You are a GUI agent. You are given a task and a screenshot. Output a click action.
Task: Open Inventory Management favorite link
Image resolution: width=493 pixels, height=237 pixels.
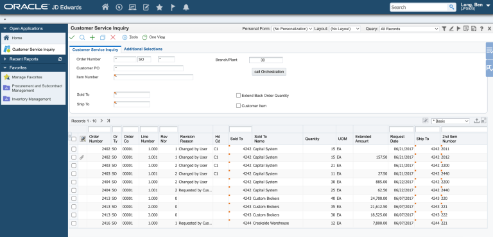pyautogui.click(x=31, y=99)
